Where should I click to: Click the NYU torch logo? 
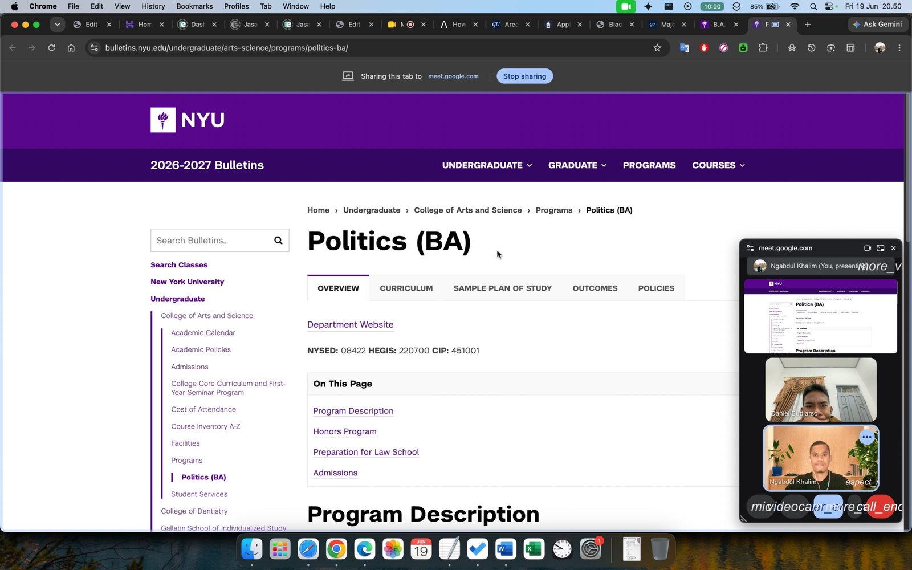tap(163, 120)
